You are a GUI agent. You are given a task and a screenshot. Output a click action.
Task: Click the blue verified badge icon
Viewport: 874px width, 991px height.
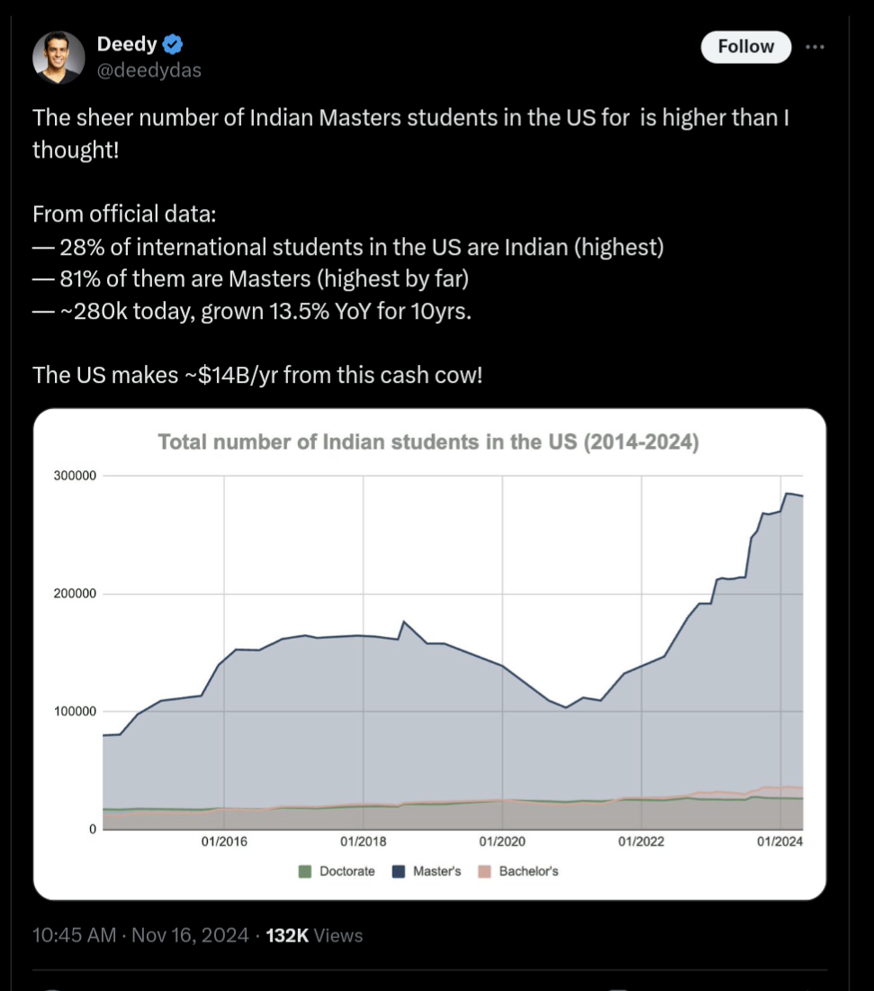[173, 44]
